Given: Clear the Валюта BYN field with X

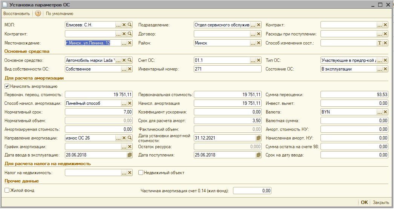Looking at the screenshot, I should (385, 112).
